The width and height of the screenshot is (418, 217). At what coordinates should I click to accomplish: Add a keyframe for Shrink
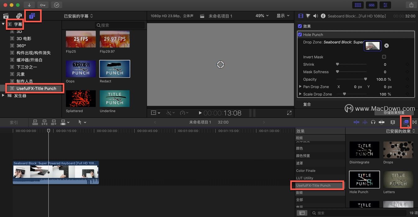coord(407,64)
